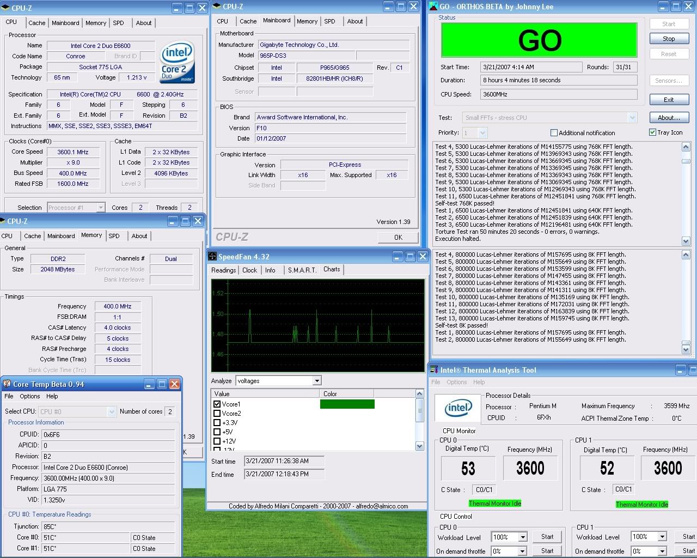Image resolution: width=697 pixels, height=558 pixels.
Task: Enable +3.3V in SpeedFan chart list
Action: click(x=217, y=422)
